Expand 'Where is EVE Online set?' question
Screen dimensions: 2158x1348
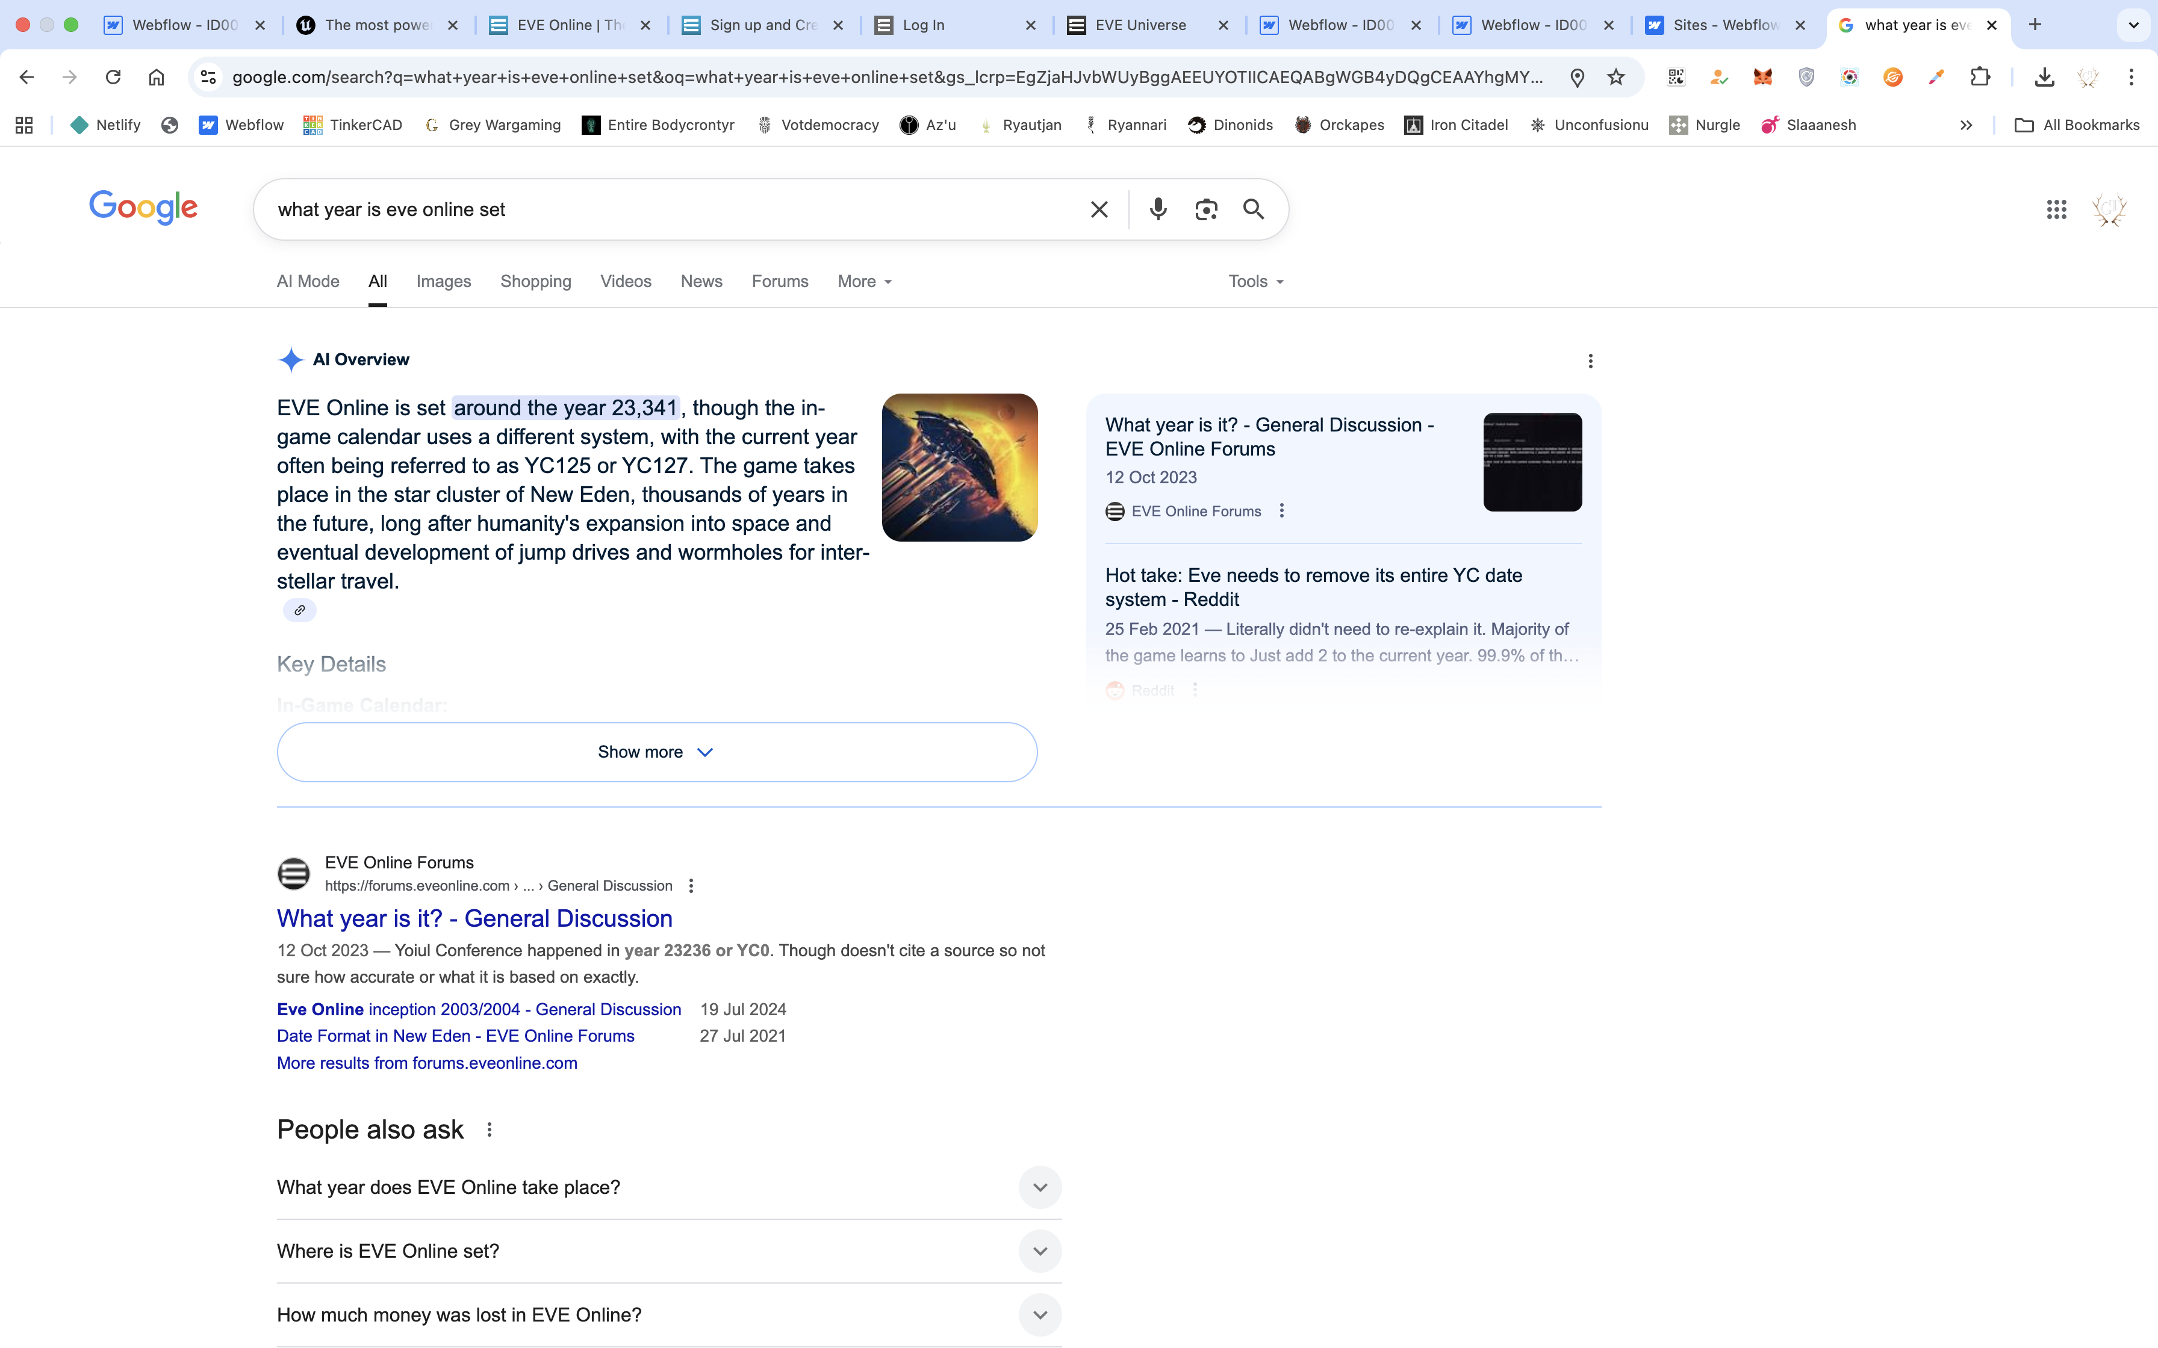click(x=1039, y=1251)
